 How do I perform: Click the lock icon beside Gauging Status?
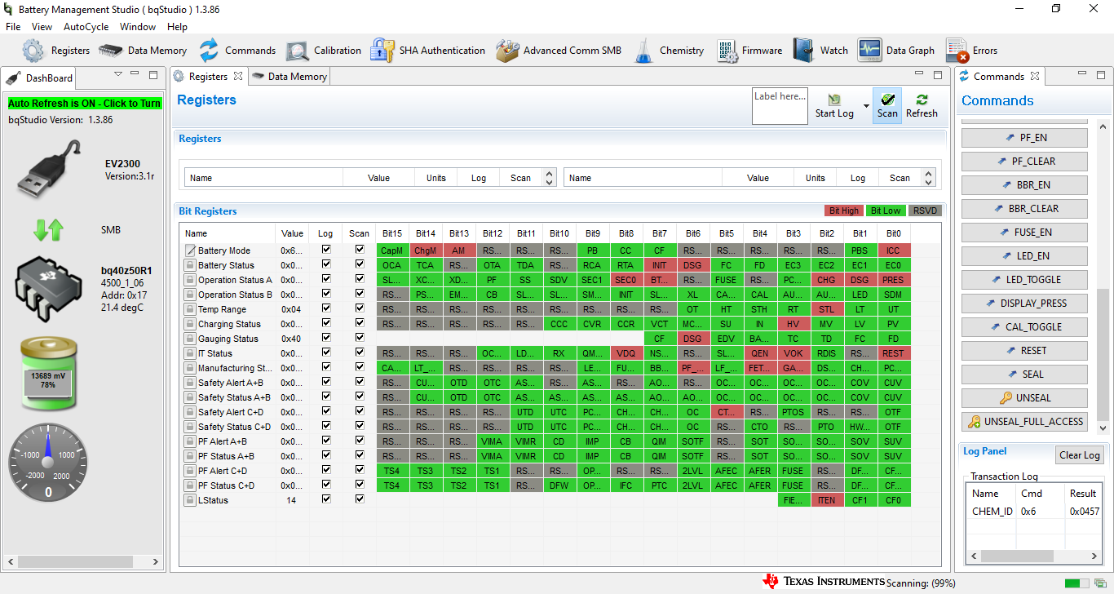pyautogui.click(x=190, y=339)
